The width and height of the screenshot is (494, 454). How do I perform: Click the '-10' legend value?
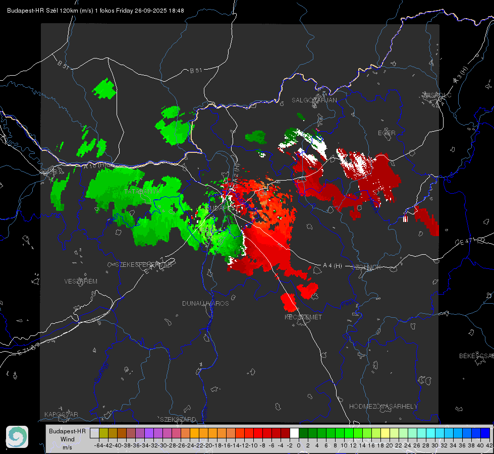tap(253, 445)
